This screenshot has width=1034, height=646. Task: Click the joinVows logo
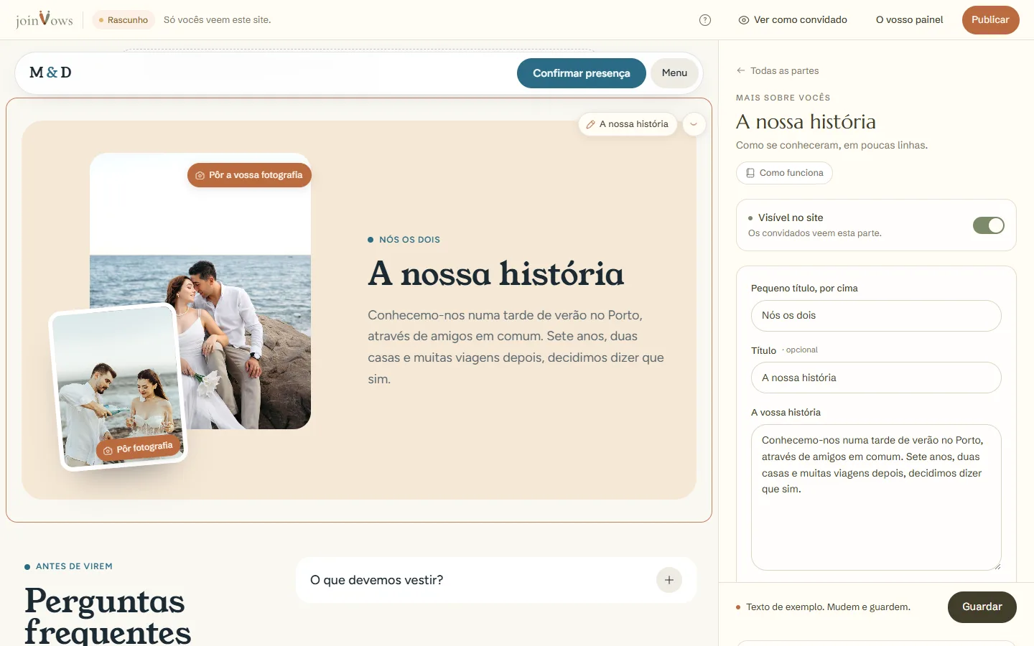pos(45,19)
